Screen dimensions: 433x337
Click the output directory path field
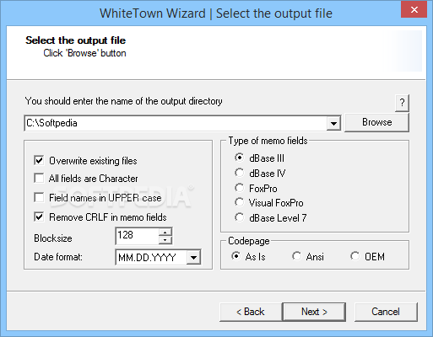(176, 123)
